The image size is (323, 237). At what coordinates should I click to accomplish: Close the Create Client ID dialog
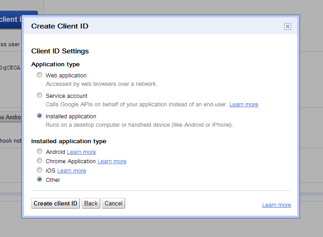(288, 27)
